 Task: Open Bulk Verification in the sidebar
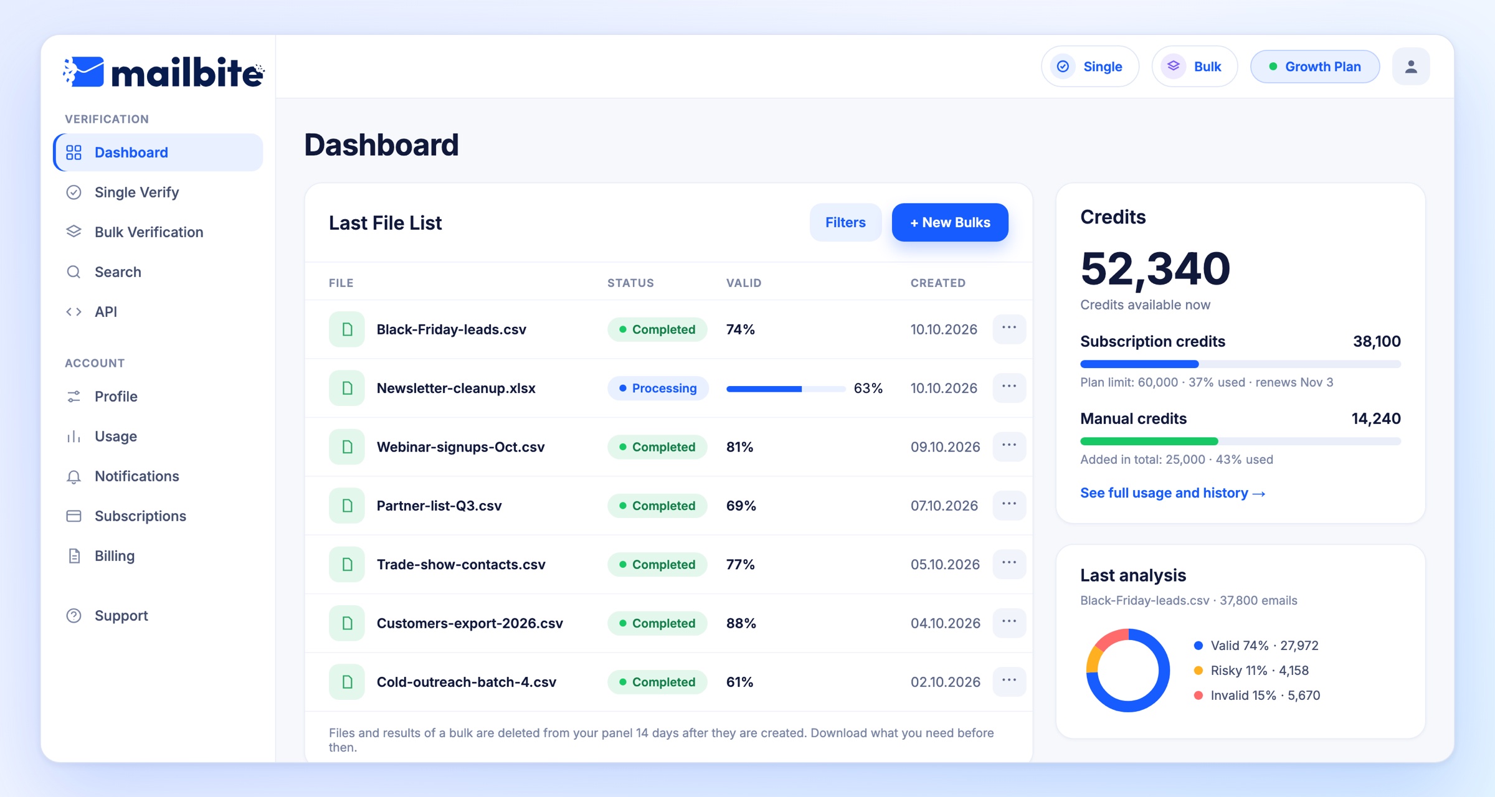pyautogui.click(x=158, y=232)
